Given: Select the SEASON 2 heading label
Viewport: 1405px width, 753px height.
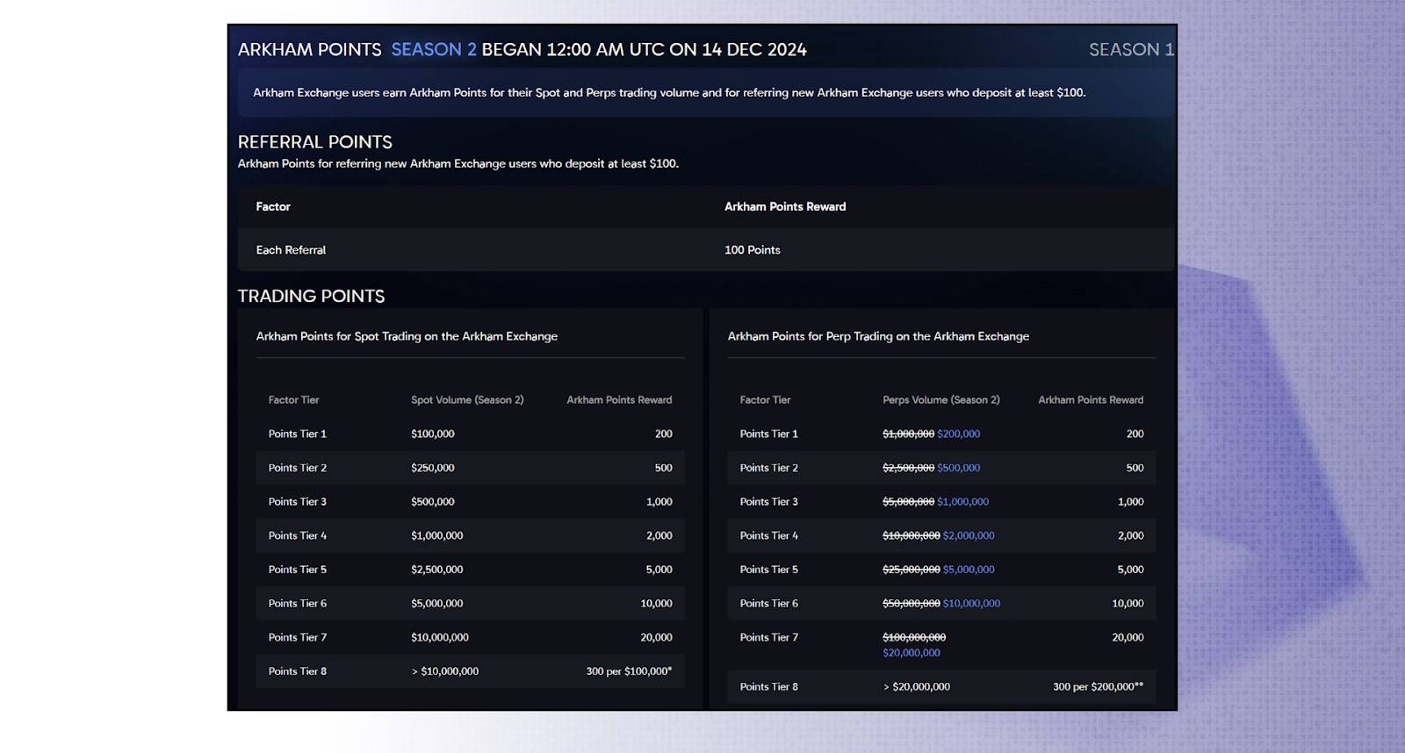Looking at the screenshot, I should (434, 50).
